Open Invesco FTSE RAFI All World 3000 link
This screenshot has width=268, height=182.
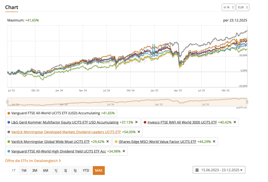[x=182, y=122]
